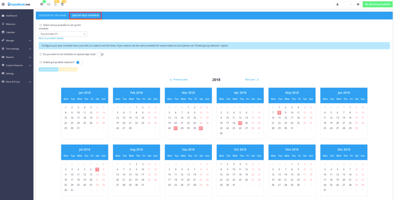Click the info icon beside group dates selection
This screenshot has height=200, width=394.
[41, 62]
